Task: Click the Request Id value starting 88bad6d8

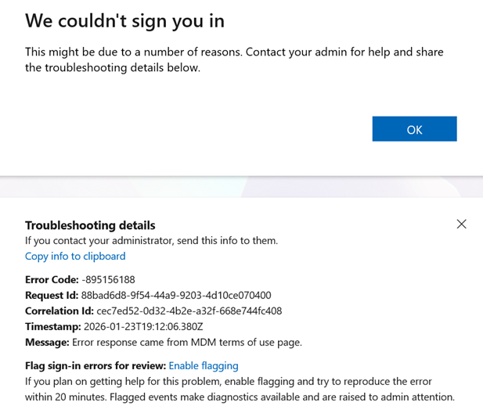Action: (x=176, y=295)
